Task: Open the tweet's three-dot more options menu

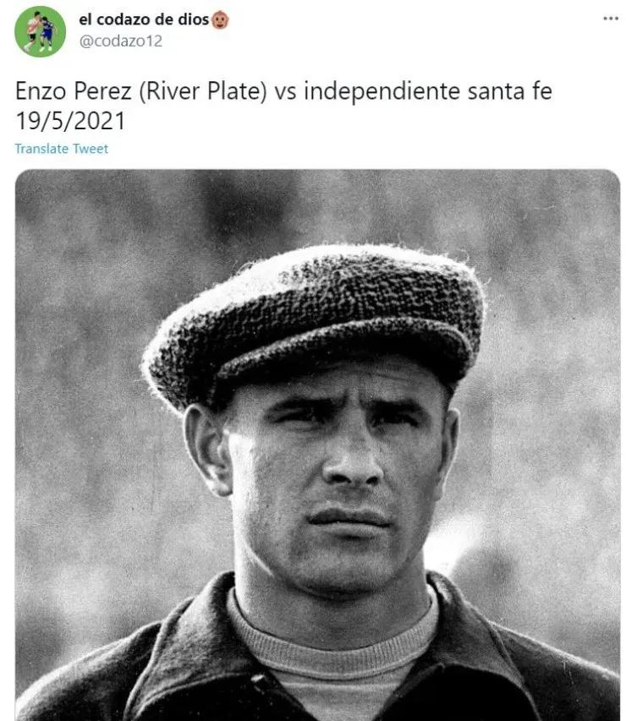Action: pyautogui.click(x=611, y=19)
